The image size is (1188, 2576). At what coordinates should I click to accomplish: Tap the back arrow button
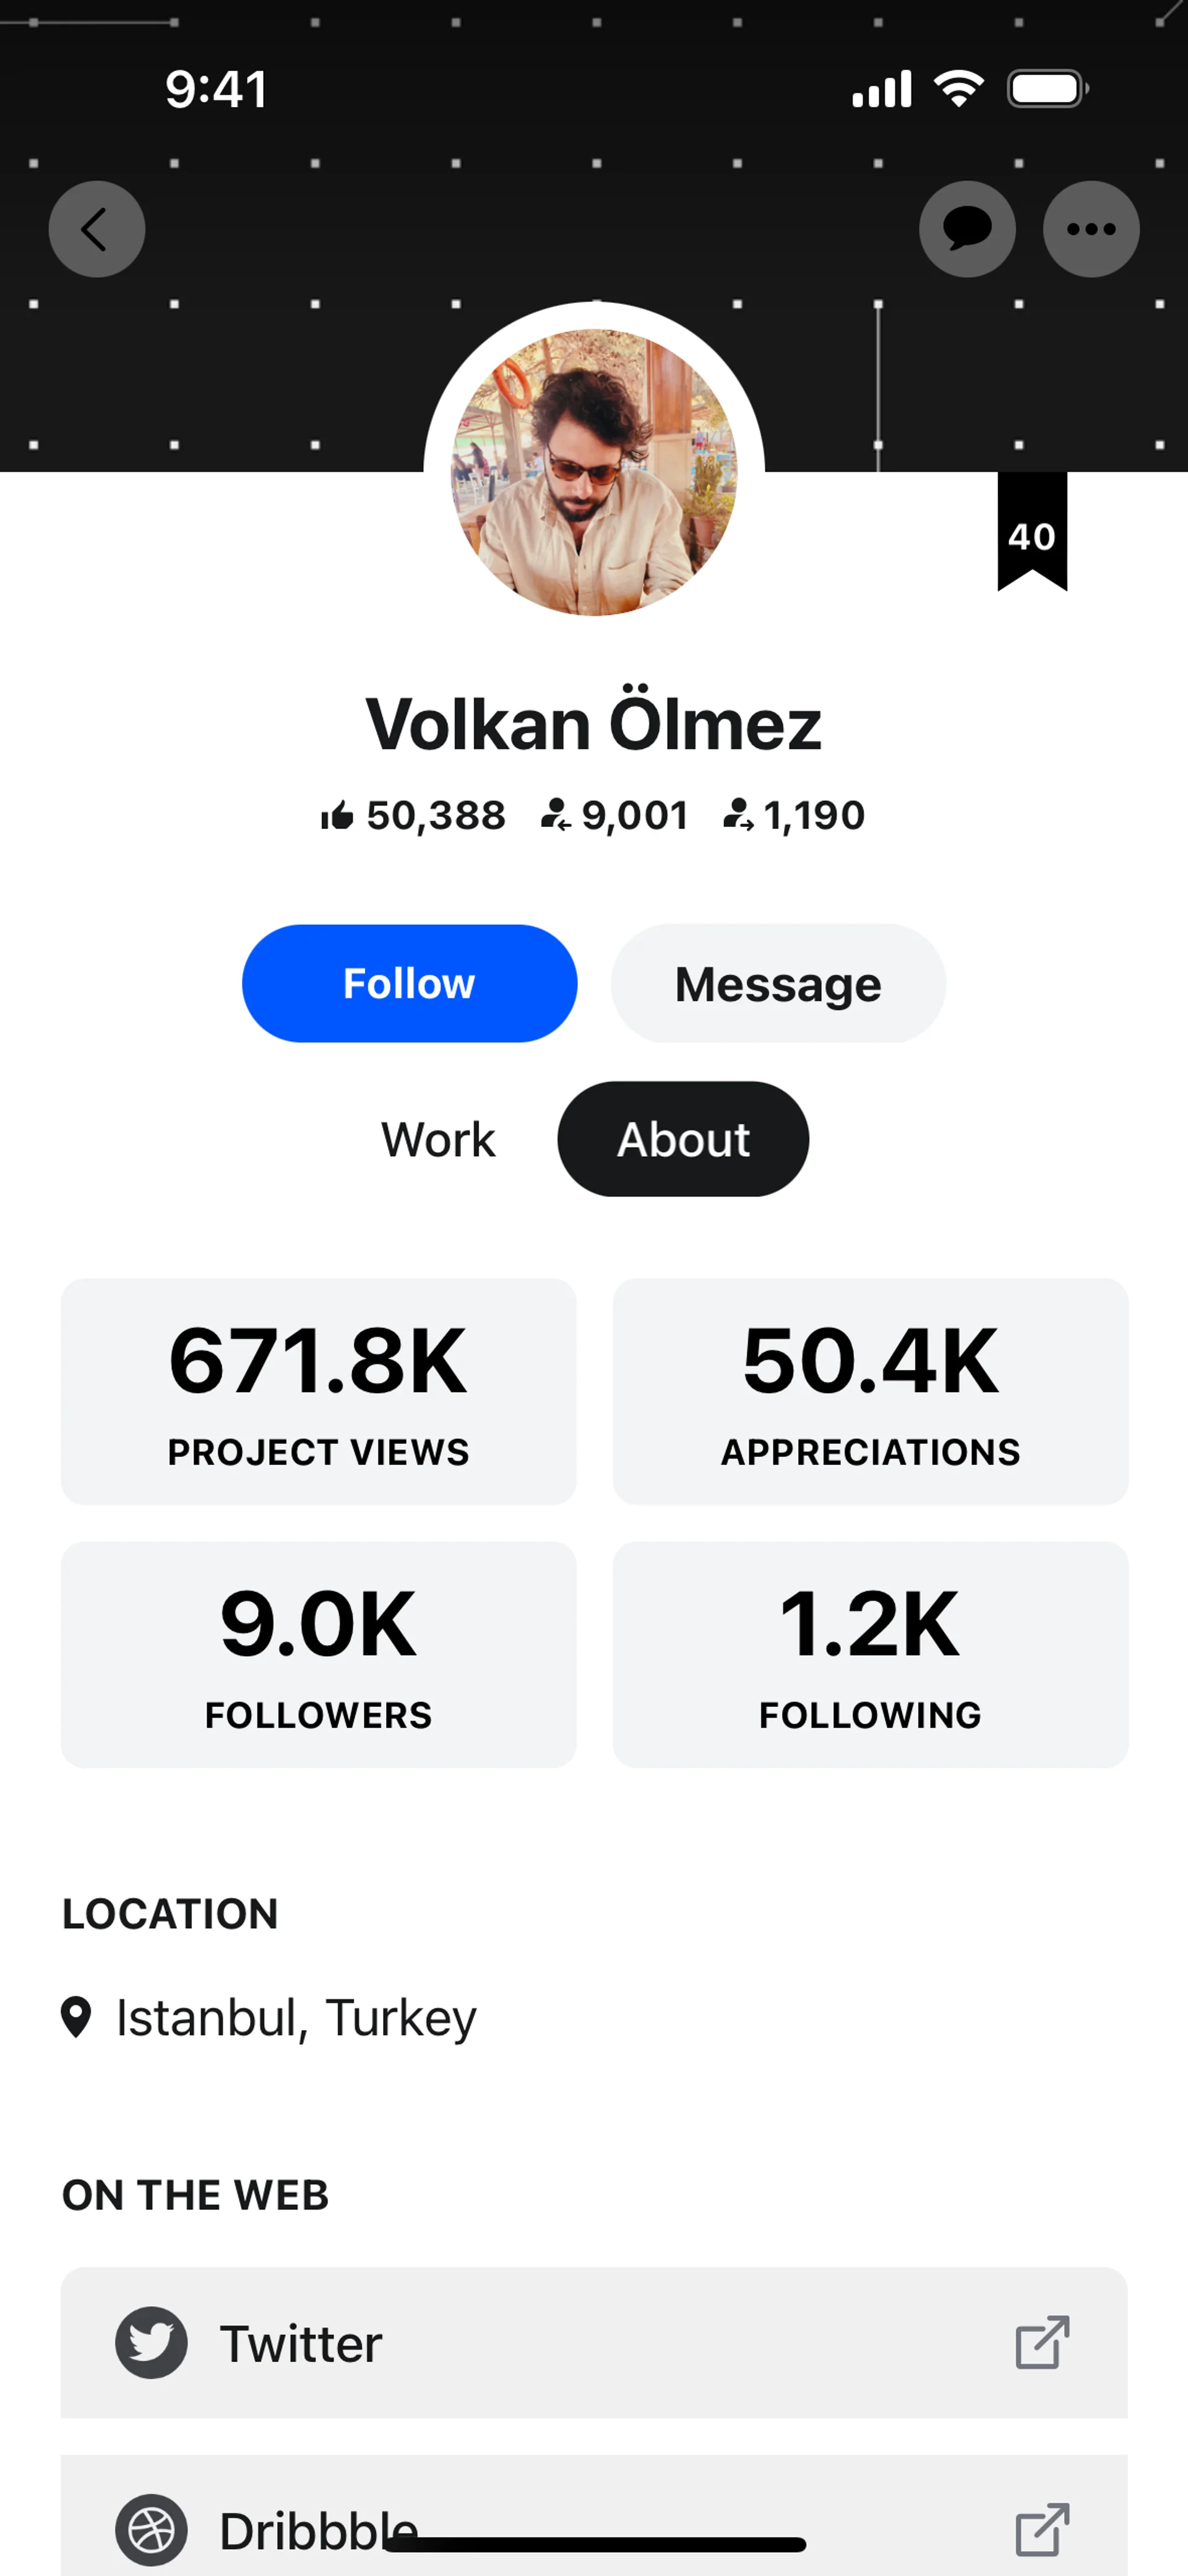tap(97, 229)
